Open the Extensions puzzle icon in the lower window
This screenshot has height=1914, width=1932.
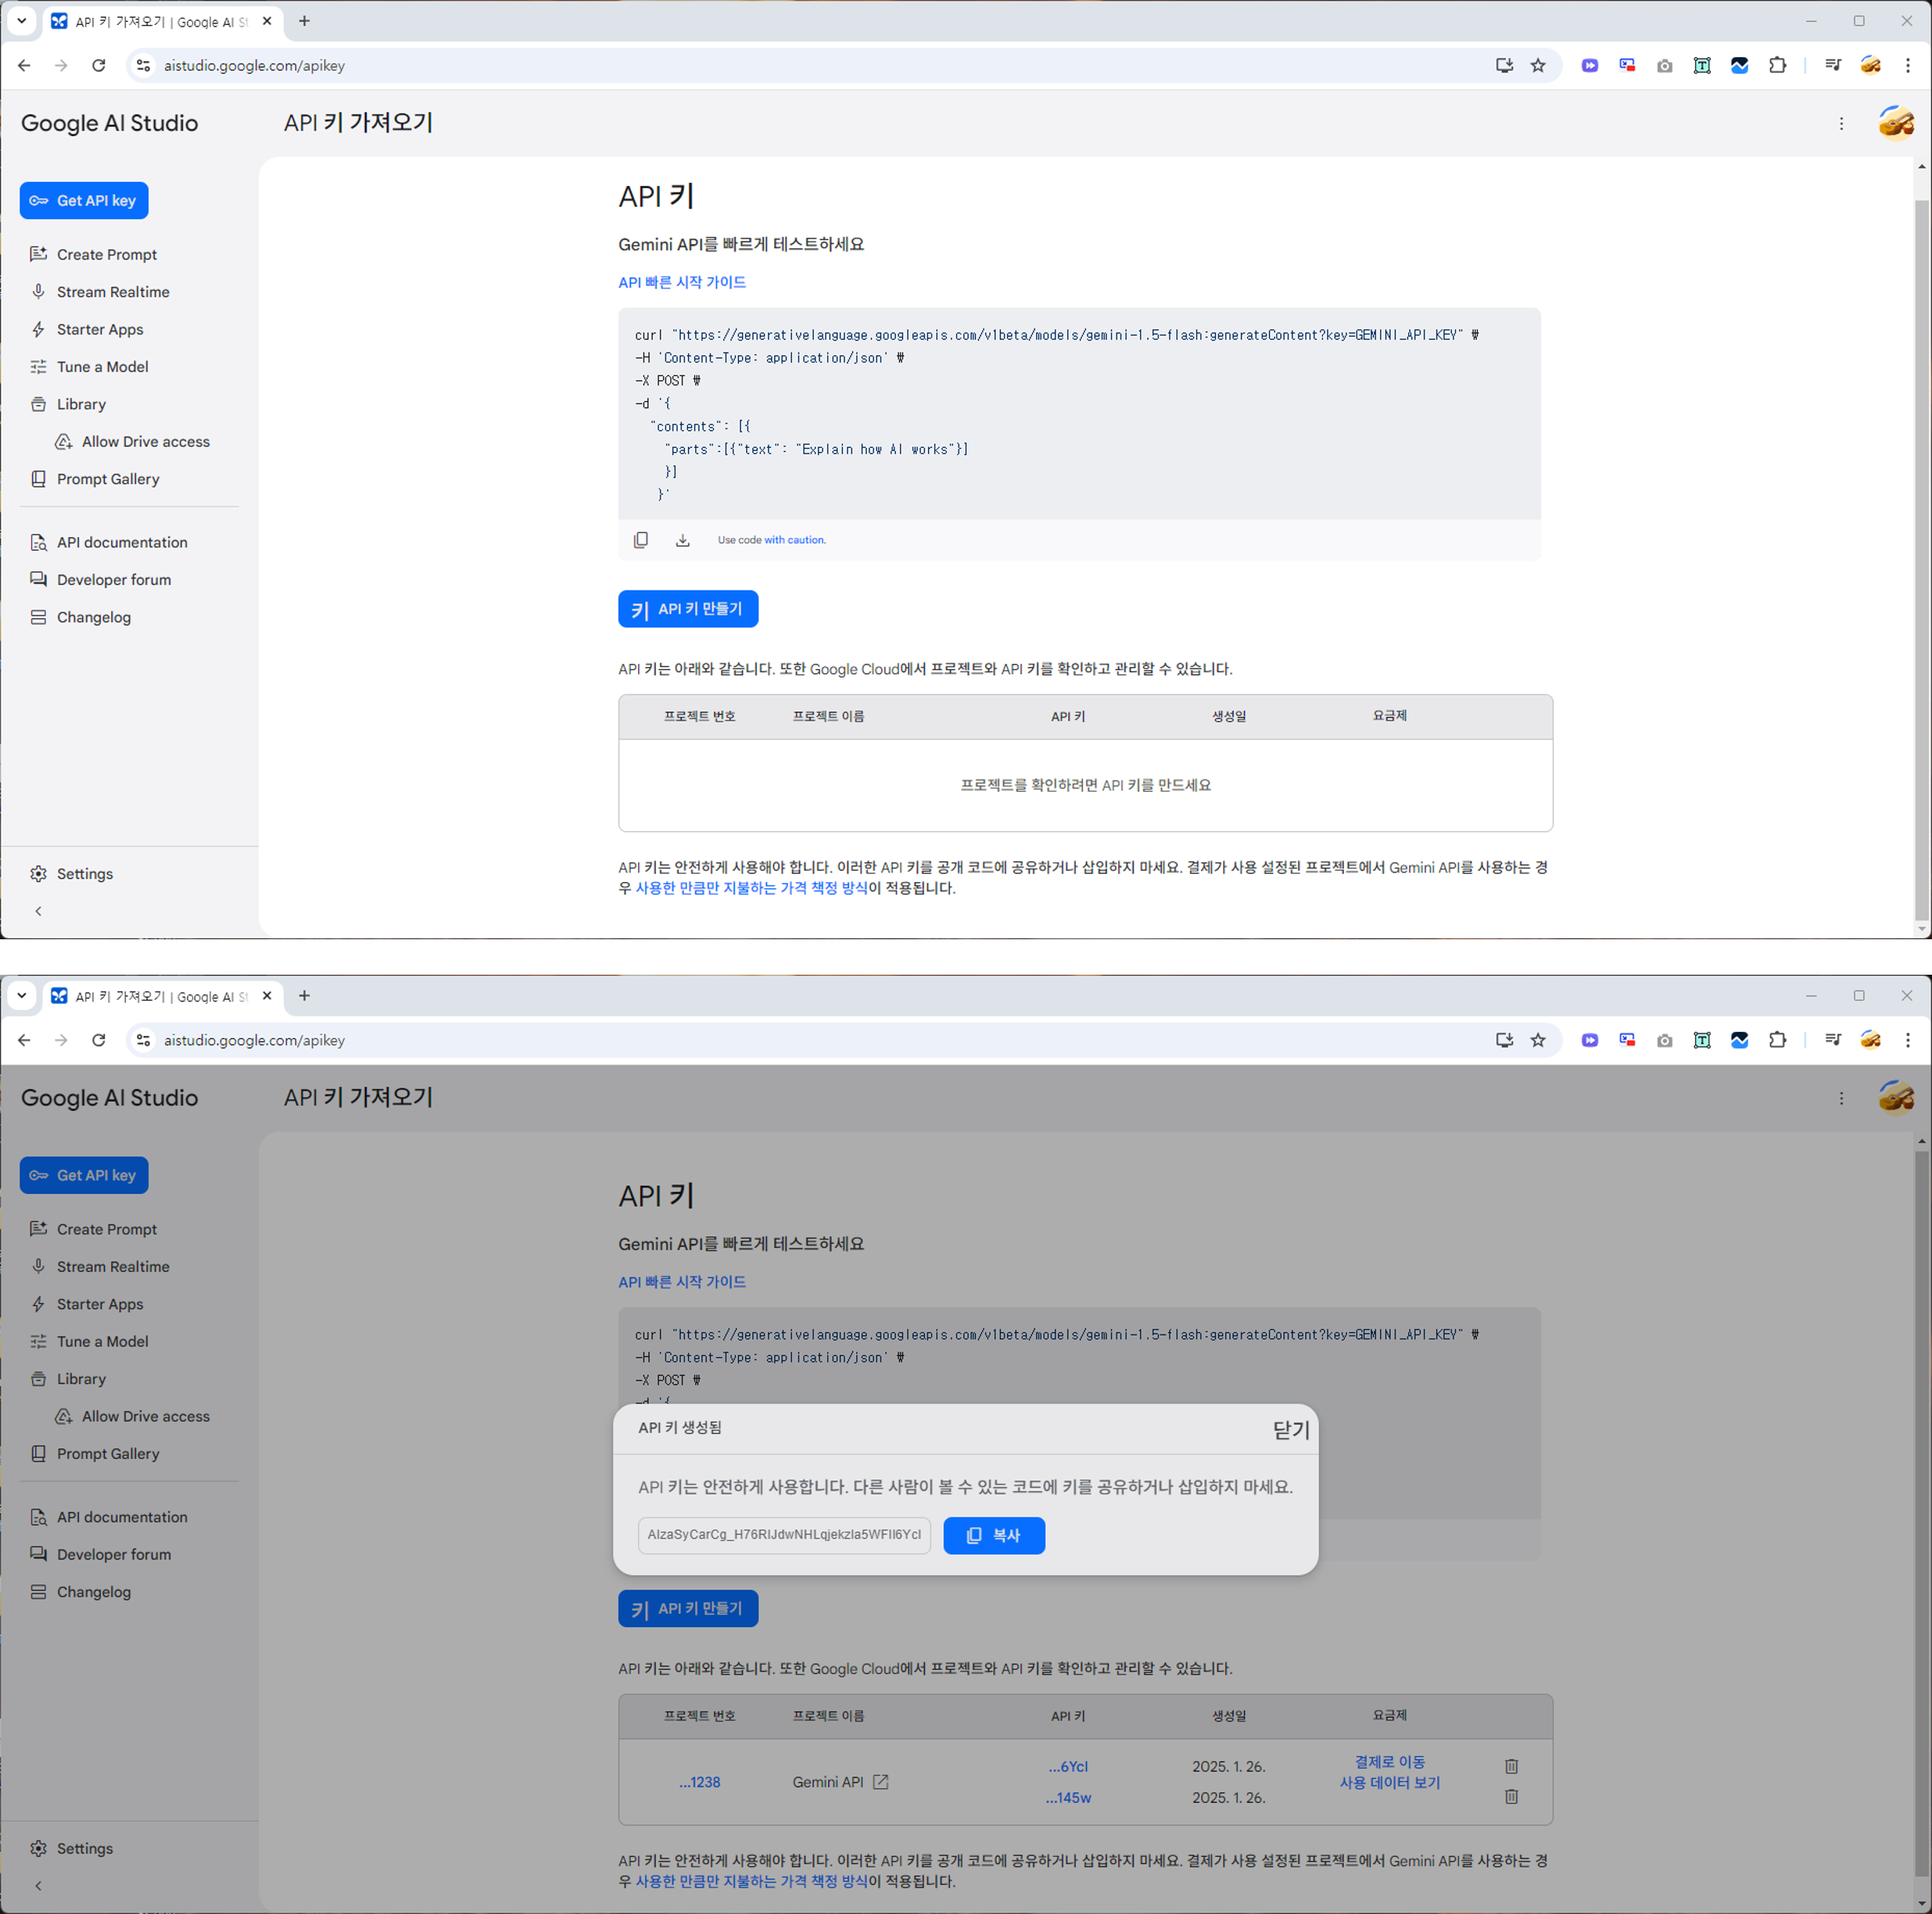pos(1777,1040)
